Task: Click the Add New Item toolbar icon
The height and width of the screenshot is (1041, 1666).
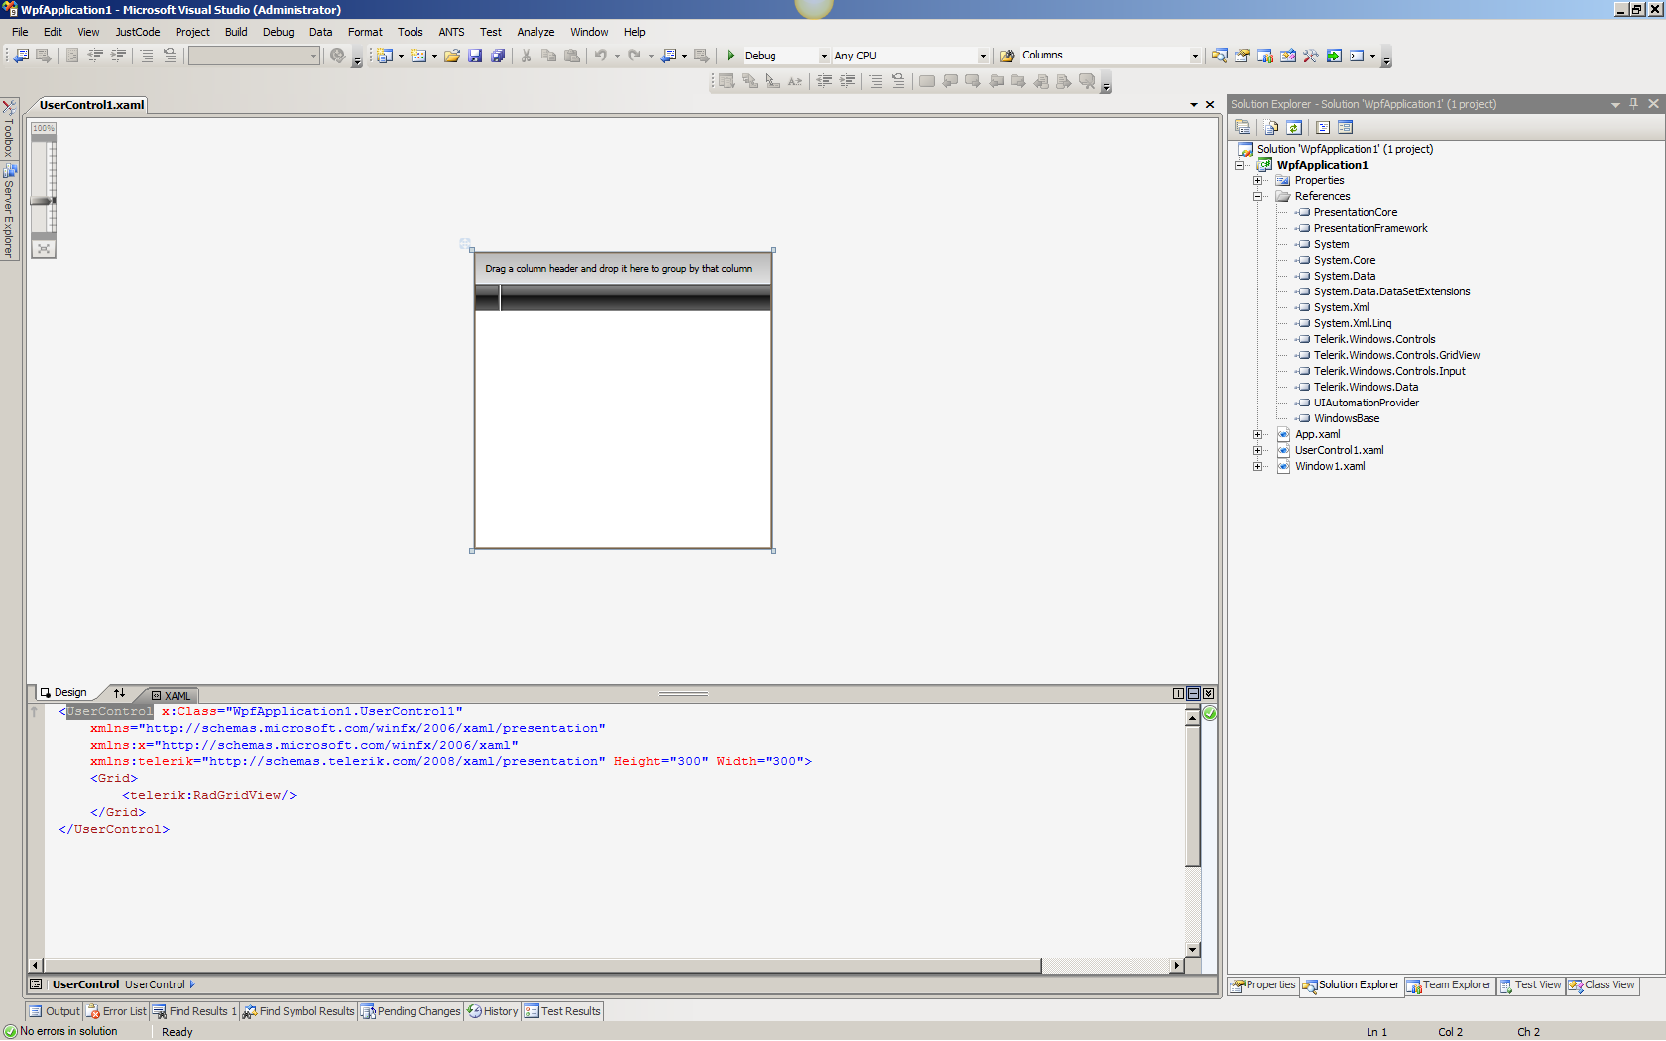Action: (418, 56)
